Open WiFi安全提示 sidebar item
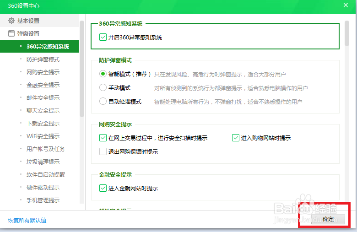 click(x=43, y=136)
